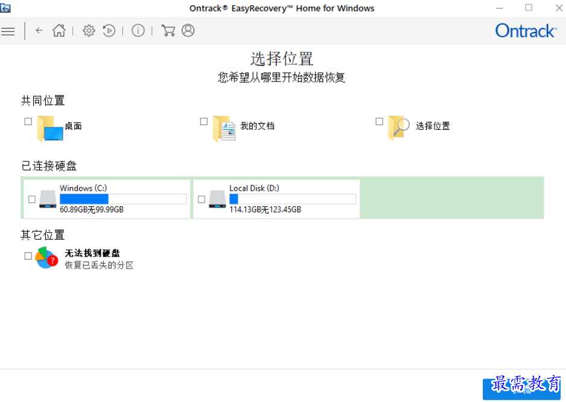
Task: Check the 无法找到硬盘 checkbox
Action: (x=28, y=256)
